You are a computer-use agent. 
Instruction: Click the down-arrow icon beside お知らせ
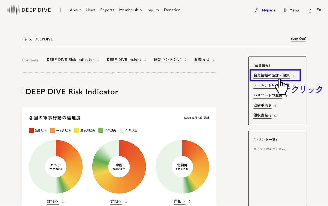click(214, 60)
